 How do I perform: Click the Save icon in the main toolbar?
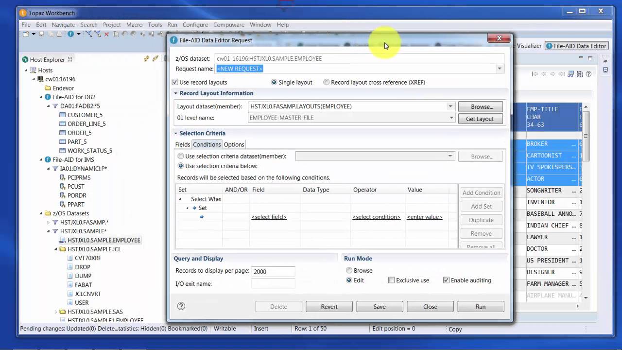point(42,34)
